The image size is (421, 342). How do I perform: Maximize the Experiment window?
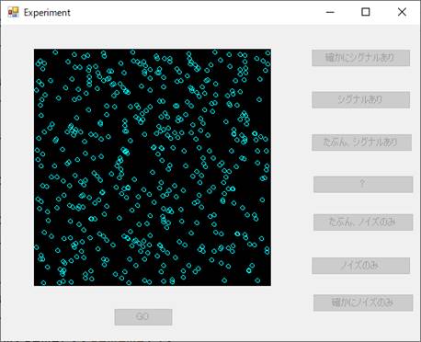click(x=366, y=12)
